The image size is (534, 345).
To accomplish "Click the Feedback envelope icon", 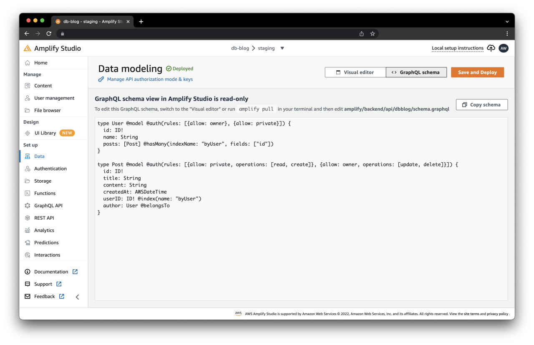I will pyautogui.click(x=28, y=296).
